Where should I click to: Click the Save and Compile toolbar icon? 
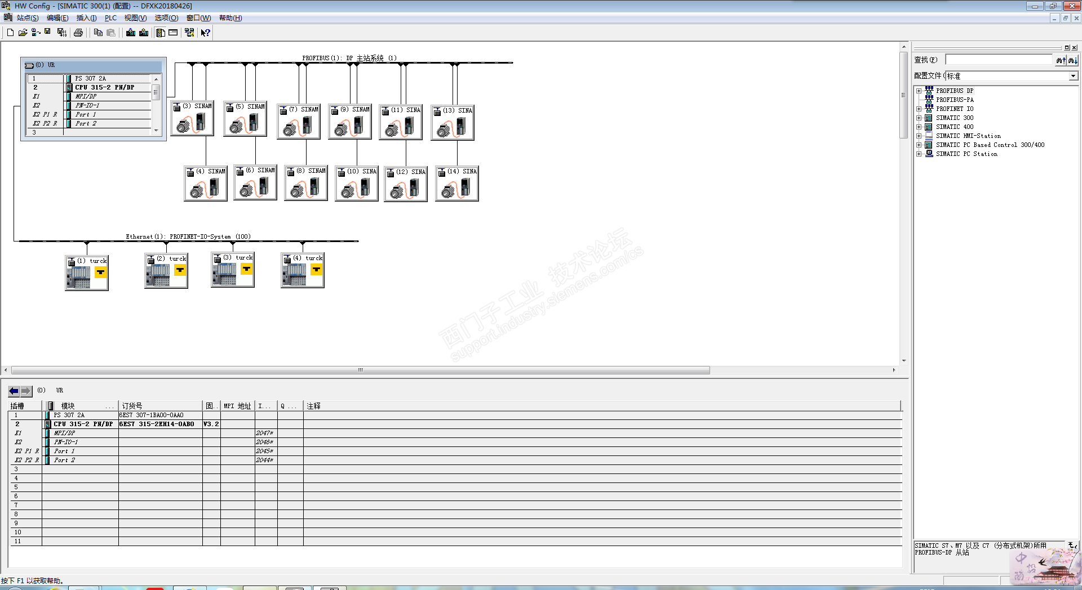tap(61, 33)
